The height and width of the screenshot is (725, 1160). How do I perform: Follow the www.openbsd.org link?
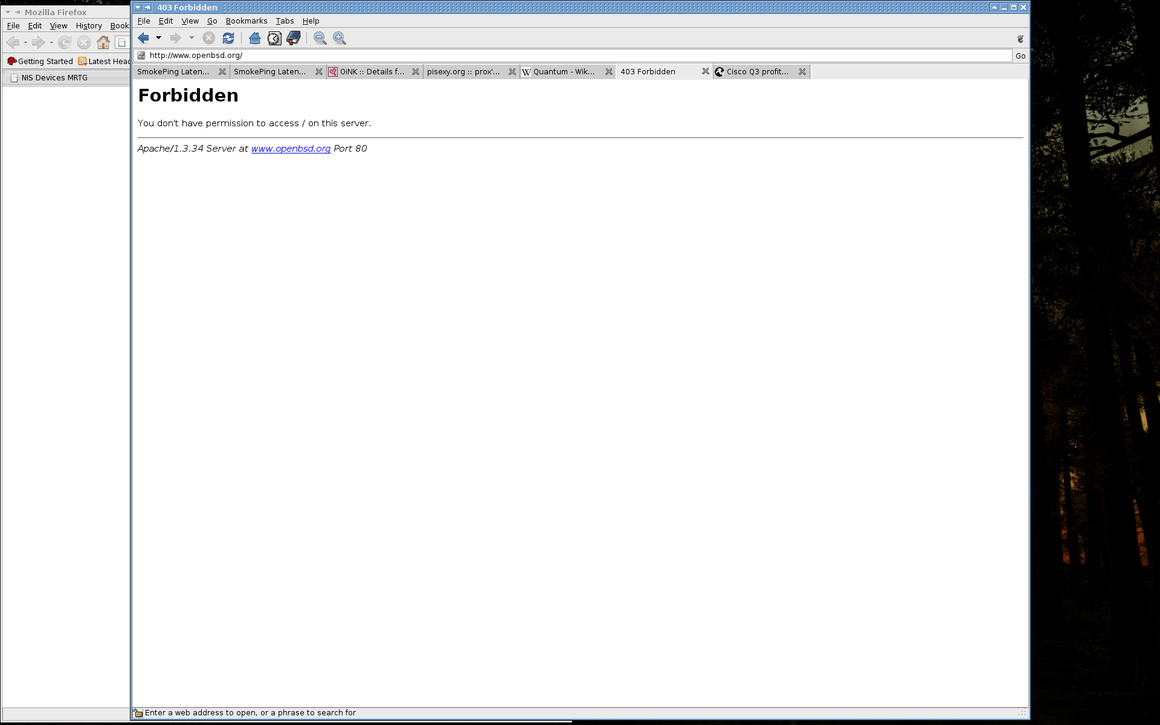tap(291, 149)
